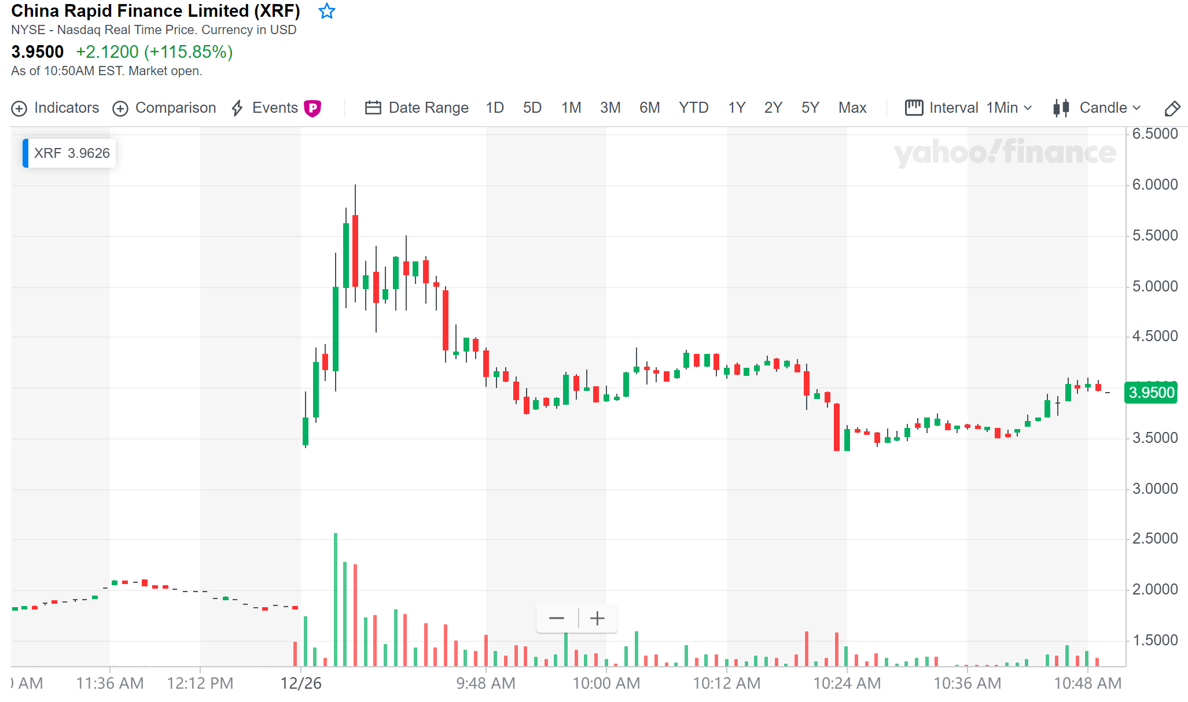Open Indicators via plus icon
The image size is (1188, 702).
(19, 108)
